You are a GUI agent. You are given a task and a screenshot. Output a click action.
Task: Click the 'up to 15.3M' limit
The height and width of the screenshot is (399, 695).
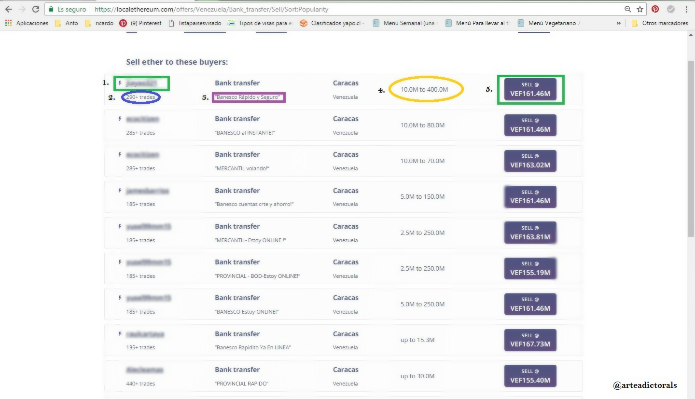(x=417, y=340)
